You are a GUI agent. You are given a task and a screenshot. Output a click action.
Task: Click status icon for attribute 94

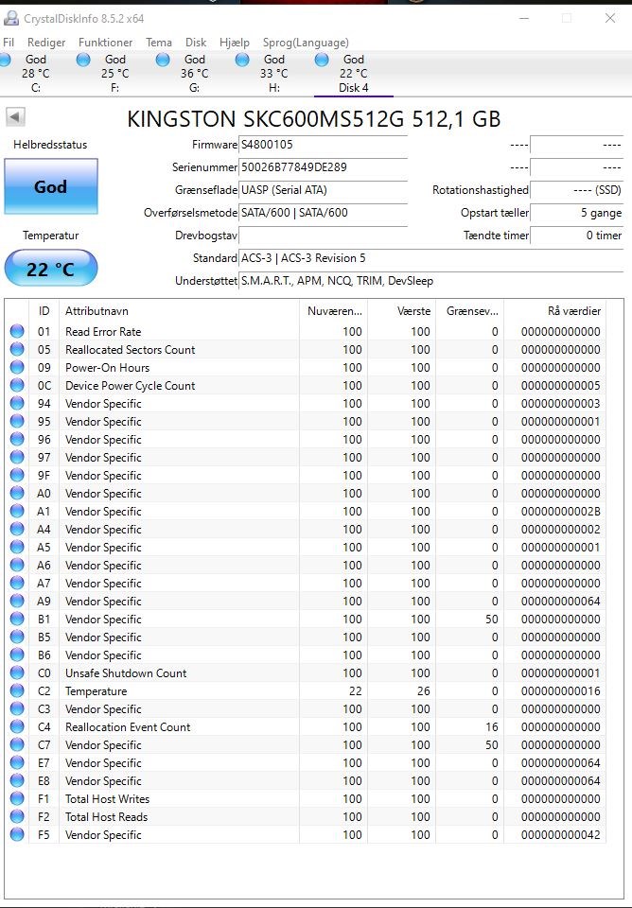tap(17, 403)
